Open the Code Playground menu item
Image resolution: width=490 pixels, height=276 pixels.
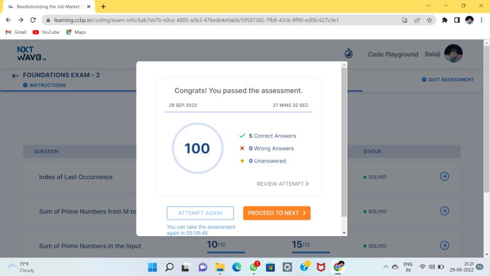393,54
